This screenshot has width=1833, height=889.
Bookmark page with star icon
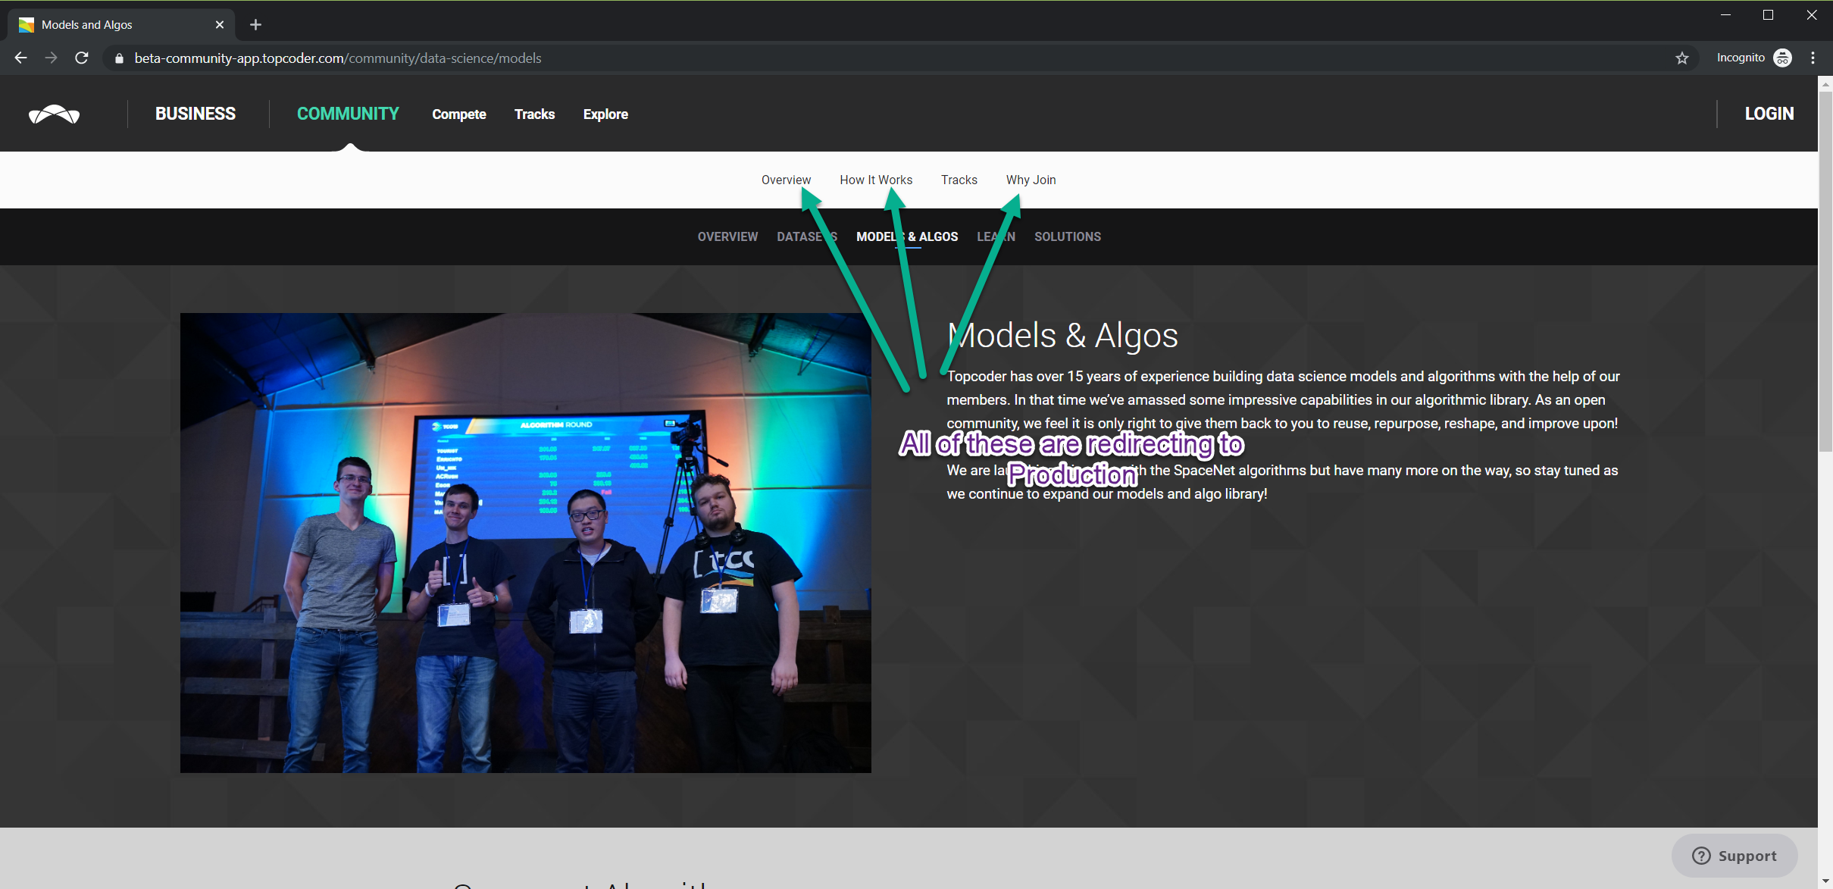pyautogui.click(x=1681, y=58)
